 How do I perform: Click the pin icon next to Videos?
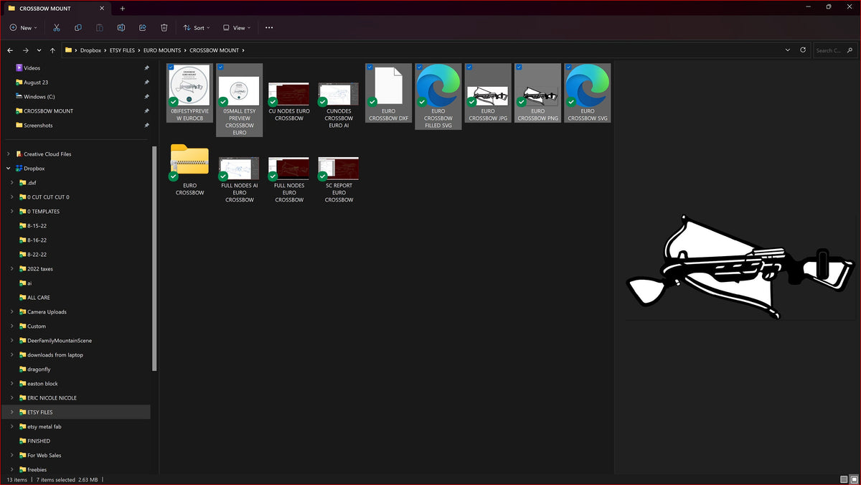[x=146, y=68]
